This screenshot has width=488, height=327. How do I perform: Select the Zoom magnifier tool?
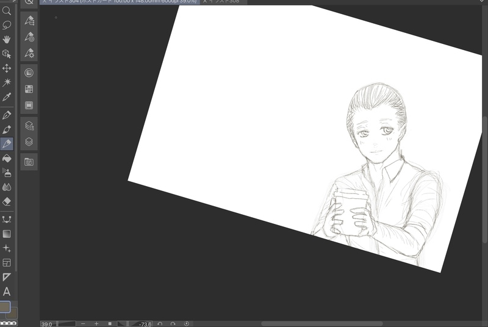click(x=7, y=11)
